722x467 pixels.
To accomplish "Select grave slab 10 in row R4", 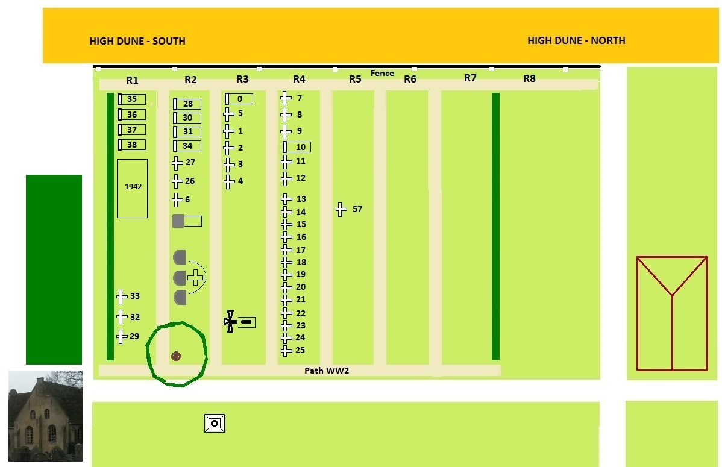I will point(297,147).
